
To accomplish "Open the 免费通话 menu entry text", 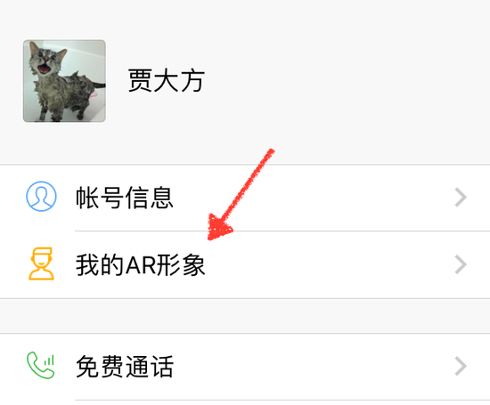I will 125,366.
